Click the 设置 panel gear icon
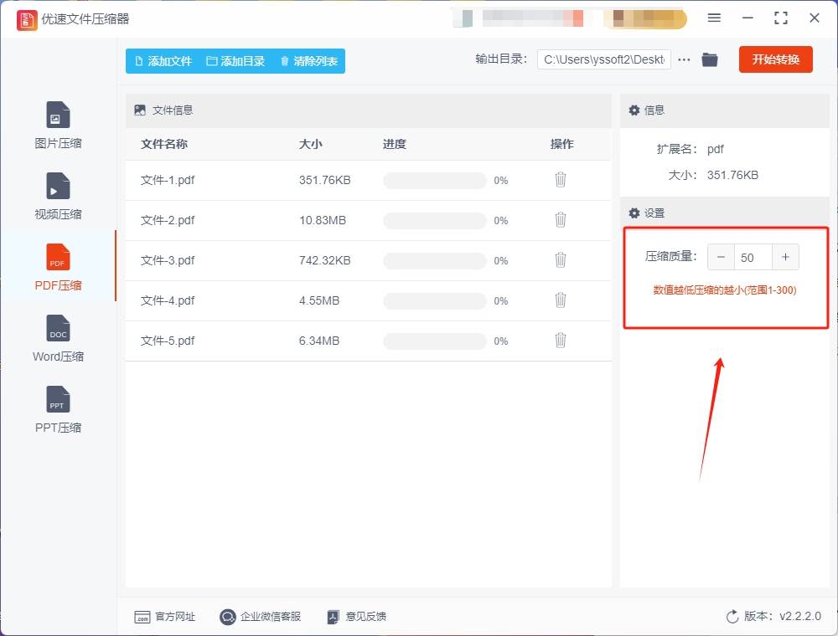This screenshot has width=838, height=636. click(634, 213)
